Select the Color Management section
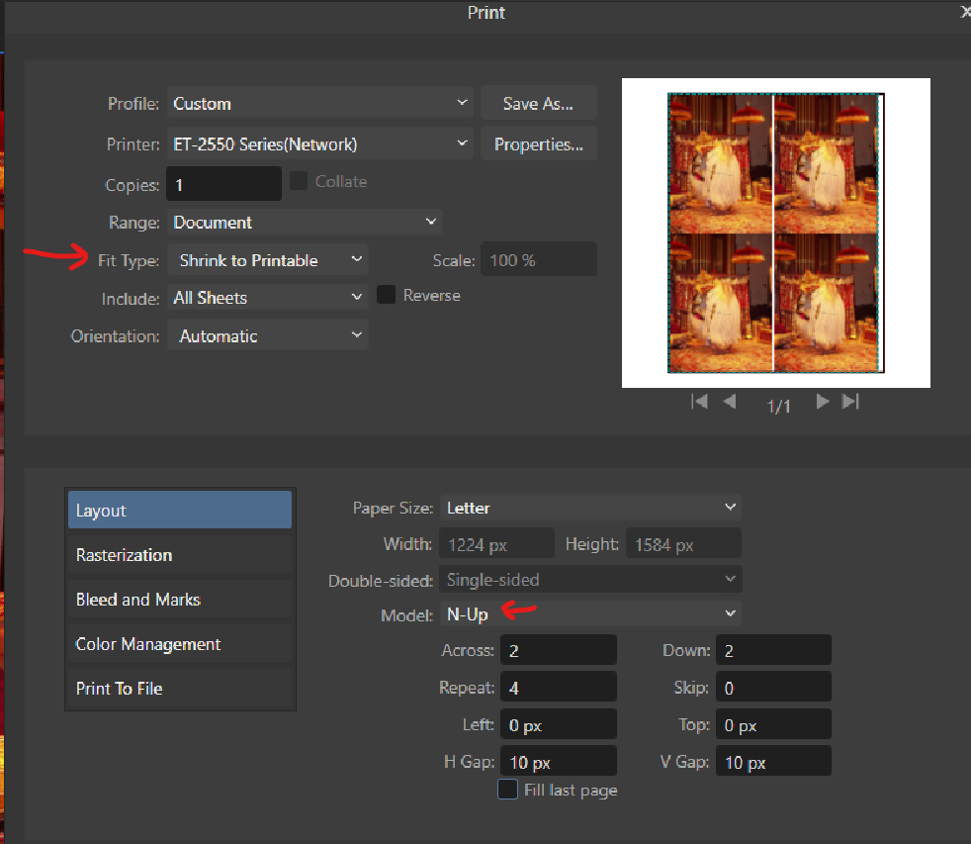This screenshot has height=844, width=971. pyautogui.click(x=179, y=644)
